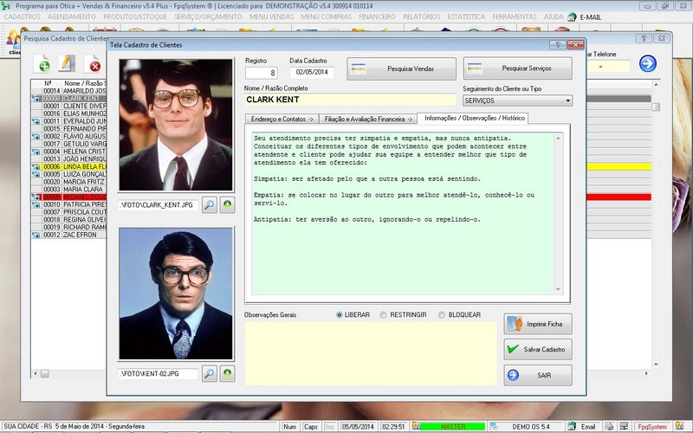Click upper Clark Kent photo
Screen dimensions: 693x433
(176, 125)
